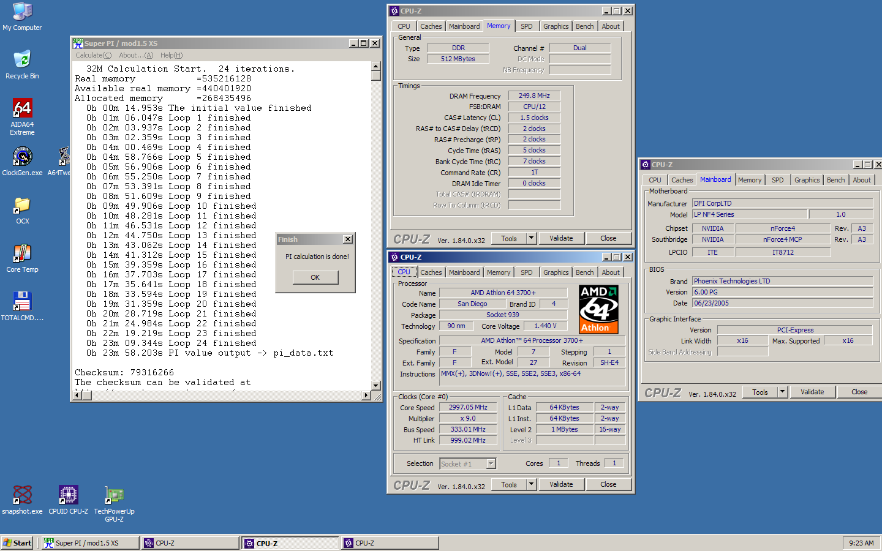882x551 pixels.
Task: Select the Caches tab in CPU tab window
Action: [x=431, y=272]
